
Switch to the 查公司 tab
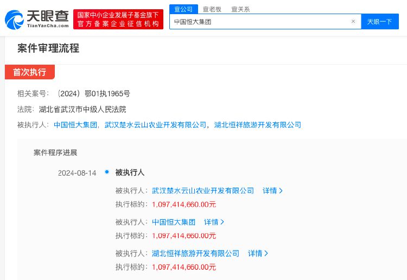click(x=183, y=9)
